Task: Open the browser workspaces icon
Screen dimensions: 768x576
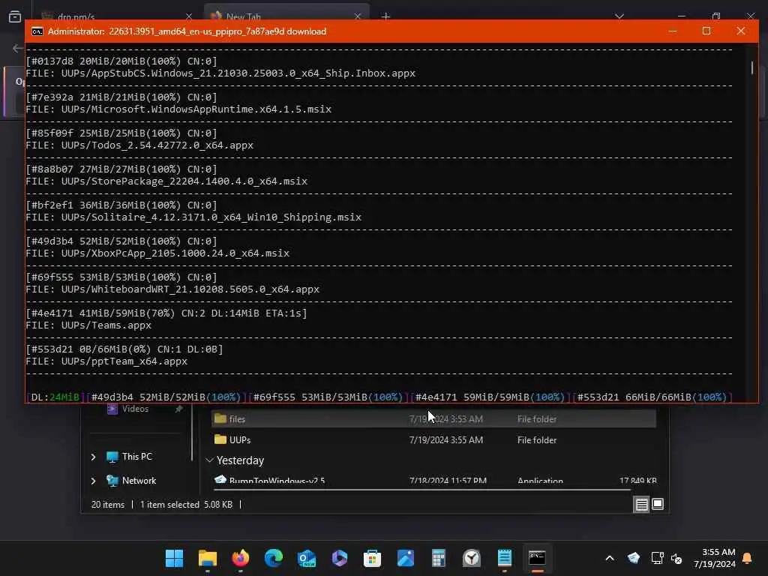Action: [15, 16]
